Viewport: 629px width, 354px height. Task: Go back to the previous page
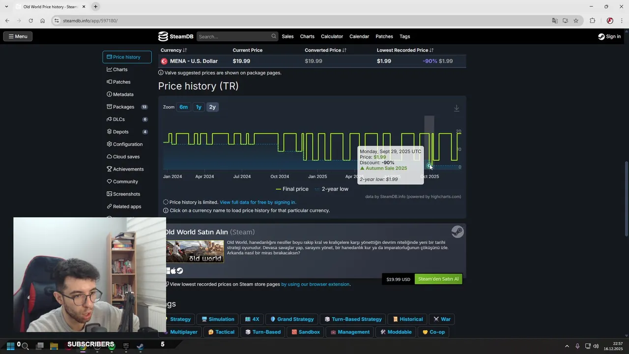(x=7, y=21)
